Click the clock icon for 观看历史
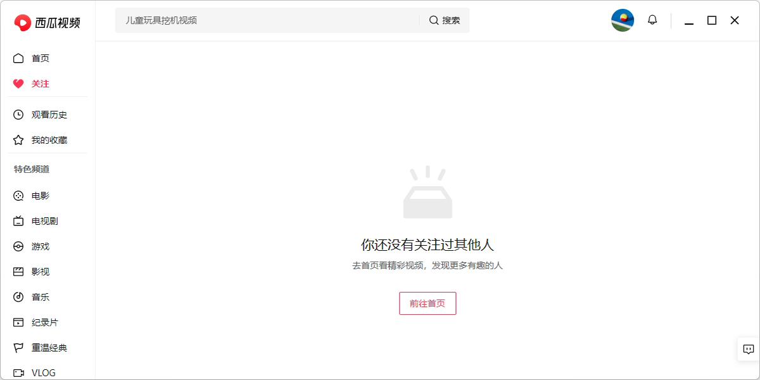760x380 pixels. [x=18, y=115]
